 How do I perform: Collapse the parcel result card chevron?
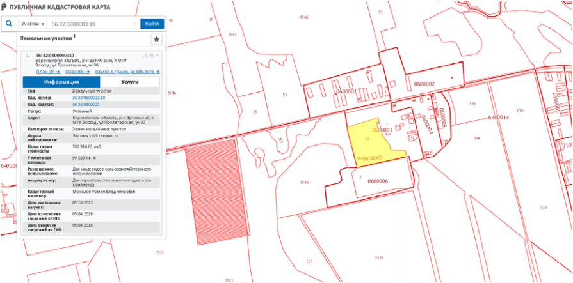pos(157,56)
